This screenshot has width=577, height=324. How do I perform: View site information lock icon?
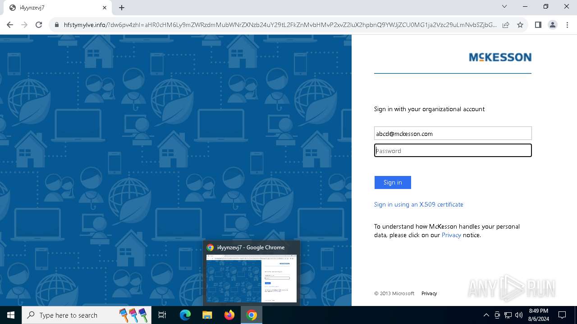tap(57, 25)
